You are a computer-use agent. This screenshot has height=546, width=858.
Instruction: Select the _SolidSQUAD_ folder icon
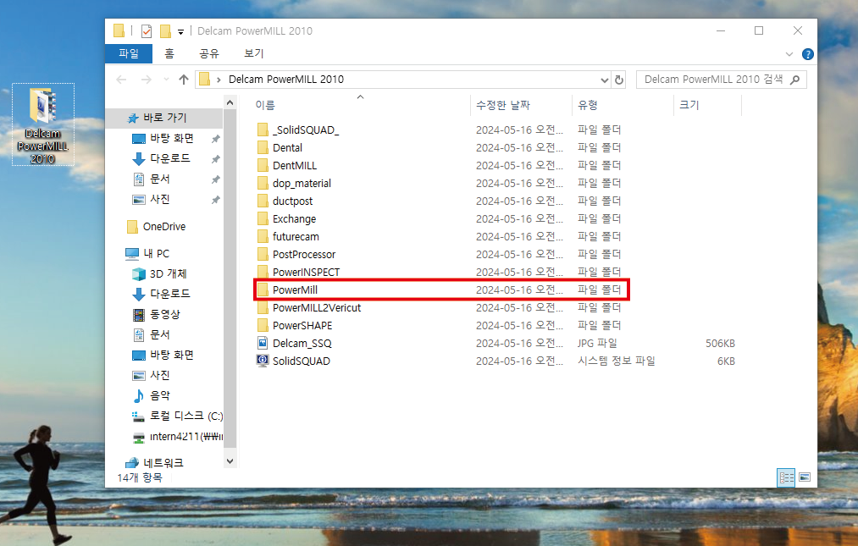click(x=263, y=130)
